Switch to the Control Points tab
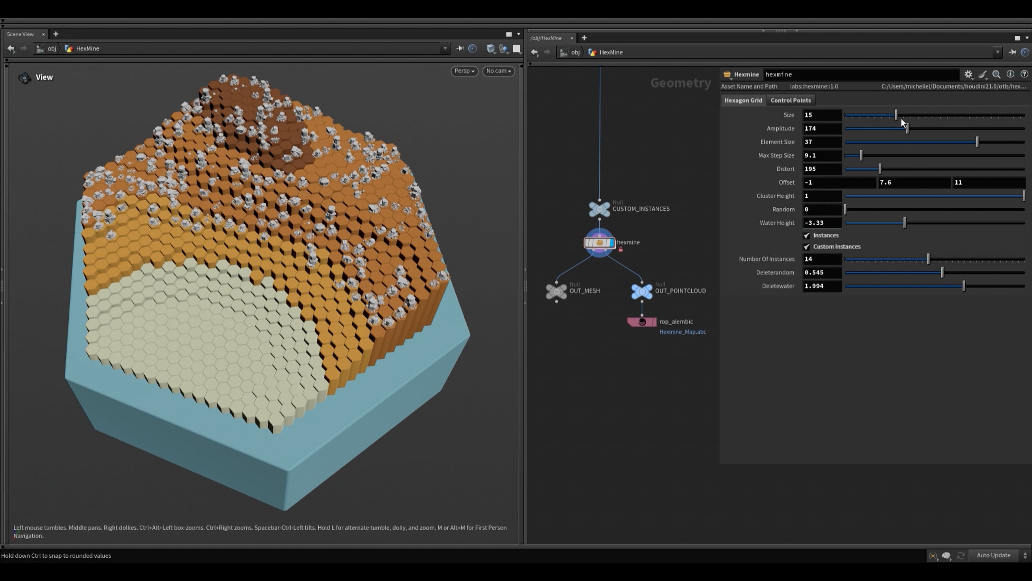The width and height of the screenshot is (1032, 581). [x=790, y=100]
